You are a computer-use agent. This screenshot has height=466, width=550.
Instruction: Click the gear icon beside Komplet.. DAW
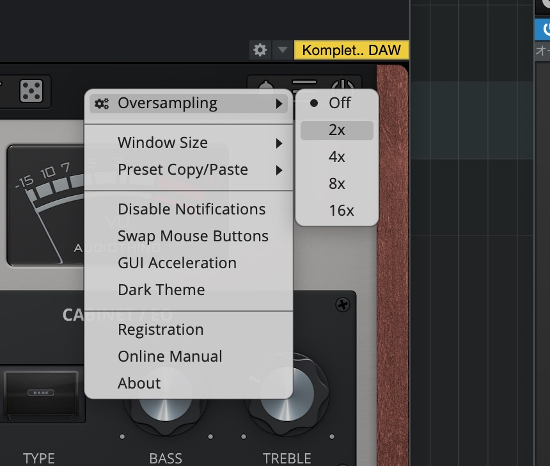tap(260, 50)
